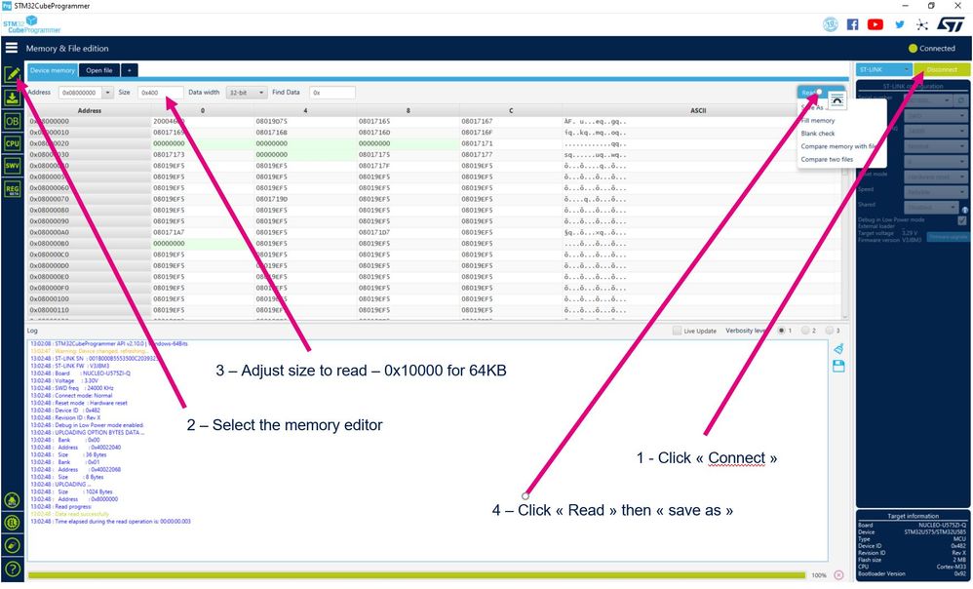Click the Firmware upgrade button
This screenshot has height=589, width=973.
[948, 237]
